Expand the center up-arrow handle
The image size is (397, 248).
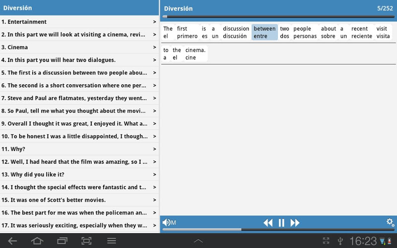coord(198,241)
